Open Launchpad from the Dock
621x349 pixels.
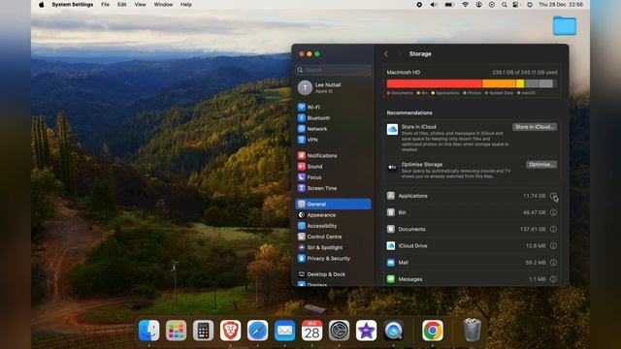click(x=176, y=331)
